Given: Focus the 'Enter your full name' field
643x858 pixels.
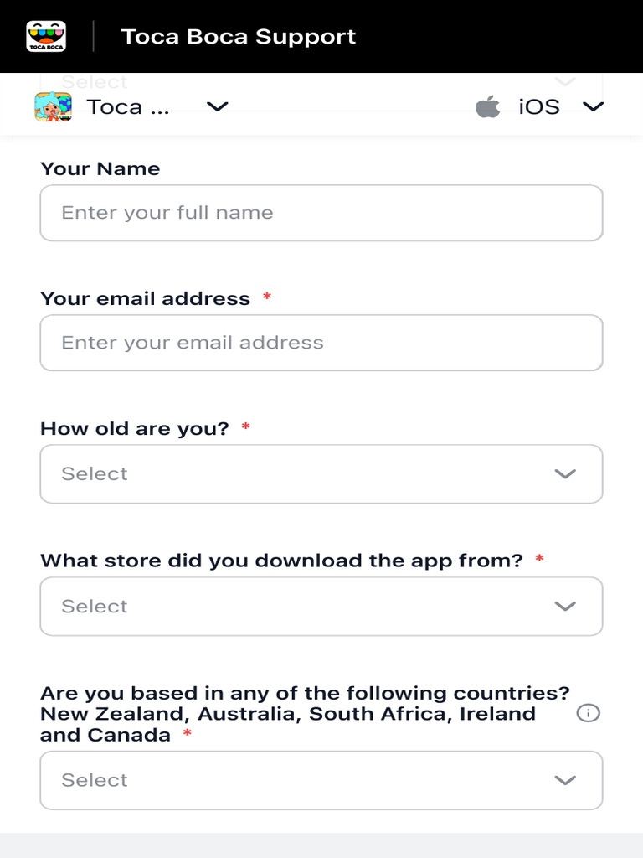Looking at the screenshot, I should (321, 213).
